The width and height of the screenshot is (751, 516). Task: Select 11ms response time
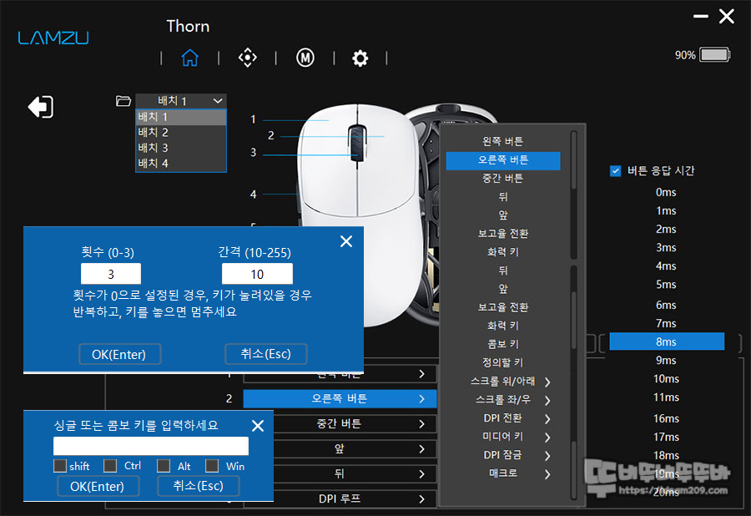[x=666, y=397]
